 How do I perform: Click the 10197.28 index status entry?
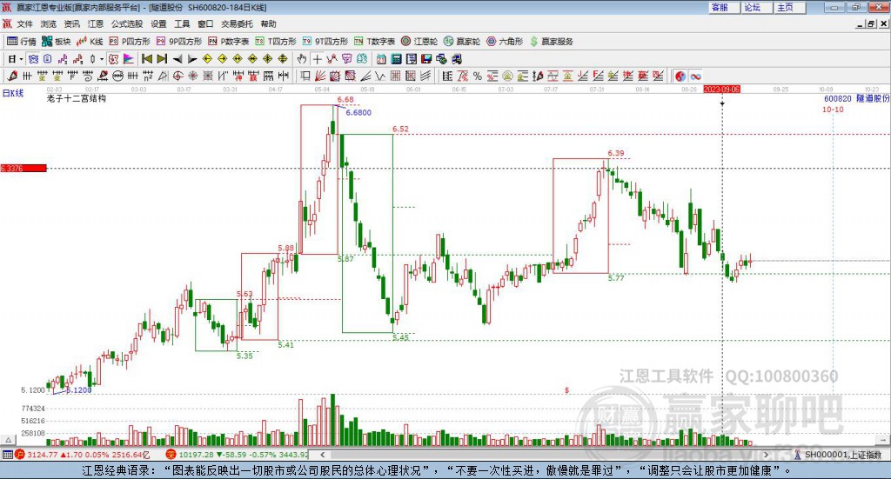click(238, 455)
